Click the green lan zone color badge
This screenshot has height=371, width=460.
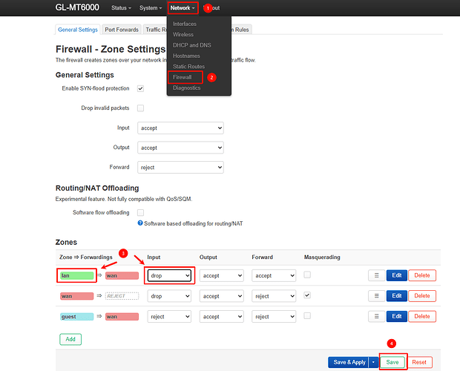[77, 275]
